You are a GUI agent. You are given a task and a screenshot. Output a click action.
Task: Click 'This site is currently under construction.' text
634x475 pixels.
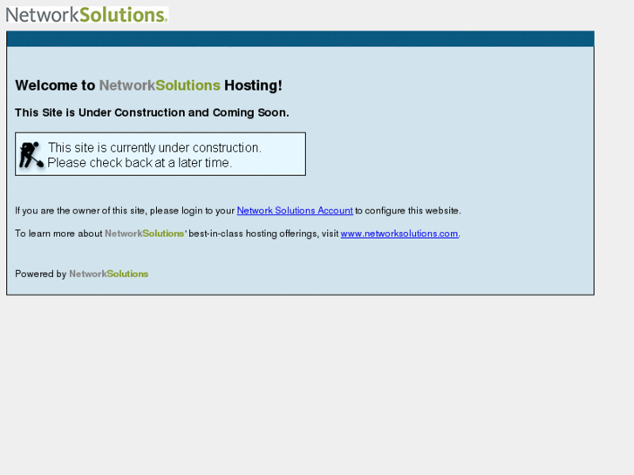[x=155, y=147]
